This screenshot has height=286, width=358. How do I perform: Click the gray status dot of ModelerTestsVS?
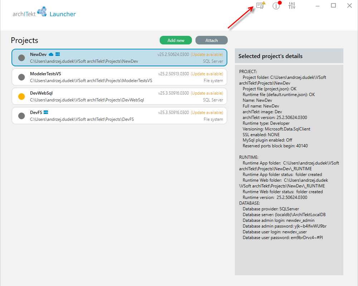tap(21, 77)
